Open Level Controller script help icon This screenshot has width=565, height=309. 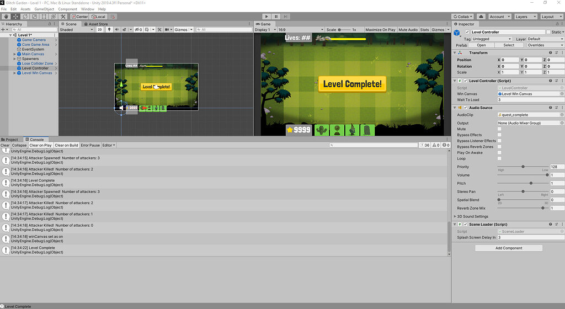click(x=551, y=81)
